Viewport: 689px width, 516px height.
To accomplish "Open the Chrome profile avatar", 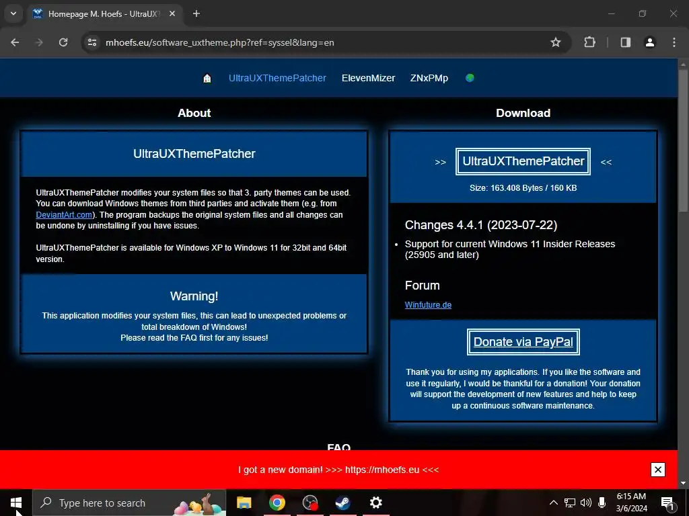I will coord(649,42).
